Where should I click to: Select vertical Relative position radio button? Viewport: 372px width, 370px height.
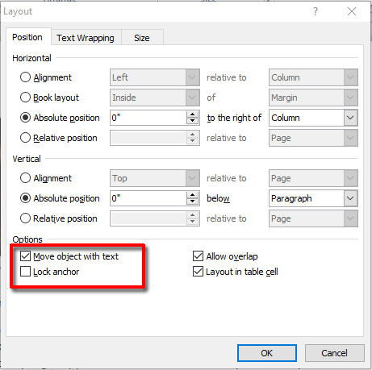(x=25, y=218)
